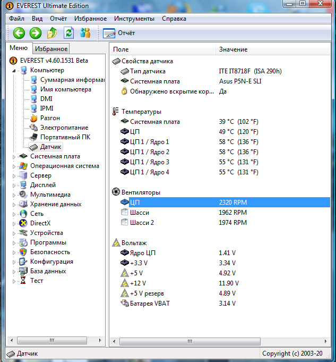Click the folder Up-level toolbar icon
This screenshot has width=336, height=362.
(52, 33)
